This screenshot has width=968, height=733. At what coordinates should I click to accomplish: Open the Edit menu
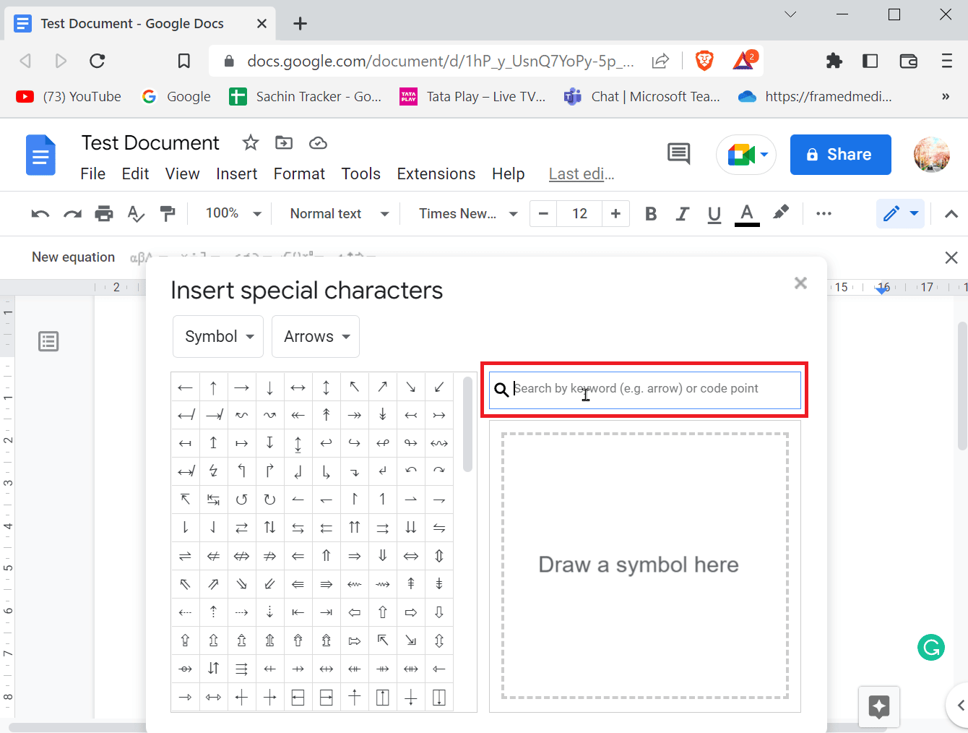click(x=135, y=174)
